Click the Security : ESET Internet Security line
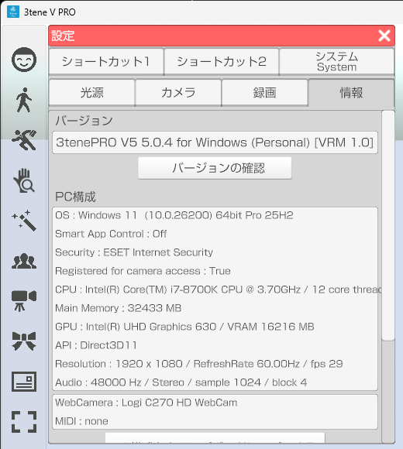Screen dimensions: 403x449 [x=134, y=252]
